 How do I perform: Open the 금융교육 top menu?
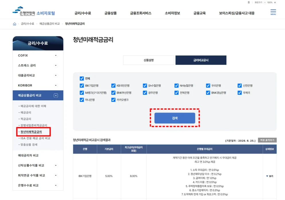point(200,13)
